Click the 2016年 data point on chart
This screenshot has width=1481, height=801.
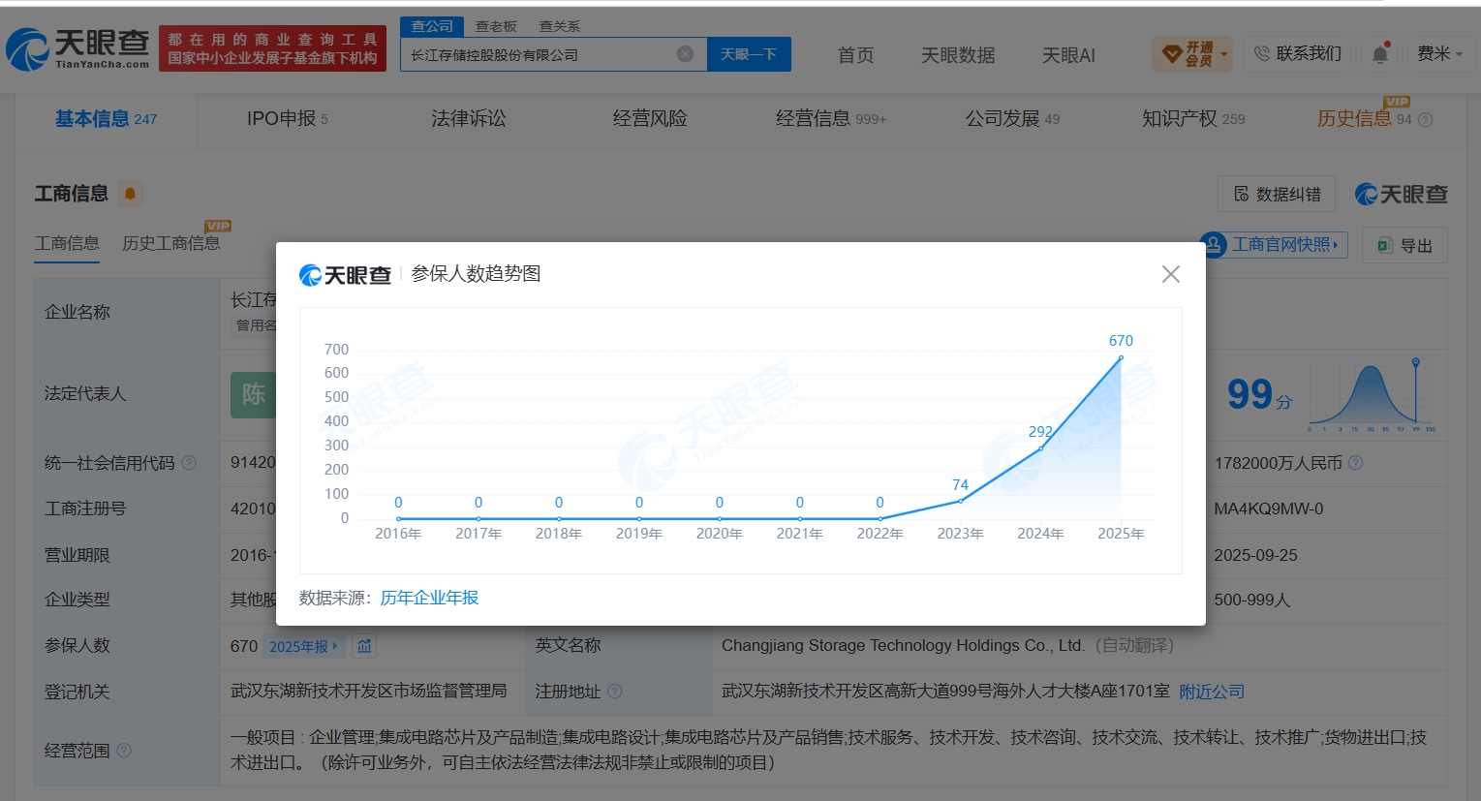coord(398,519)
